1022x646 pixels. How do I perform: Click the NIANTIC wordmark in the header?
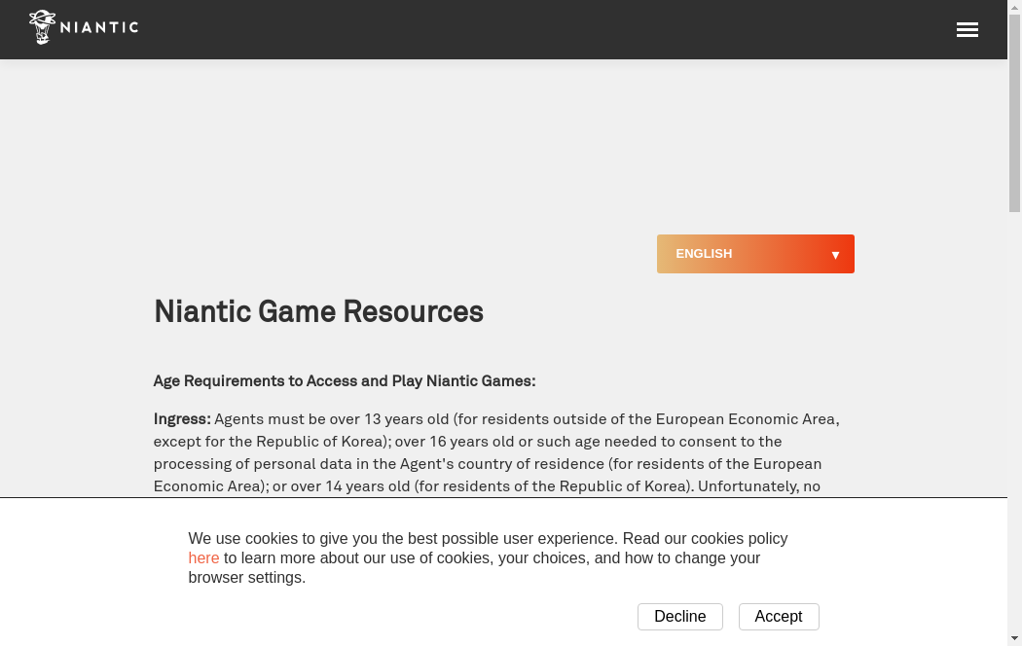[99, 27]
